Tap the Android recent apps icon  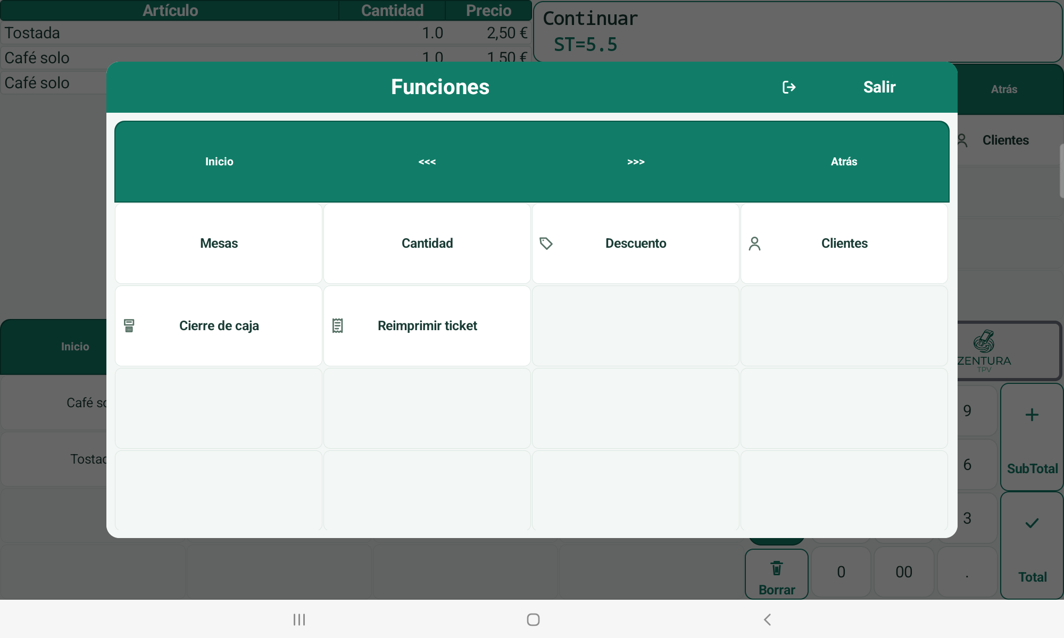(299, 619)
